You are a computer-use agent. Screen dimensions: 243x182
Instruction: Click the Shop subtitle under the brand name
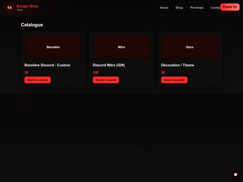point(19,10)
